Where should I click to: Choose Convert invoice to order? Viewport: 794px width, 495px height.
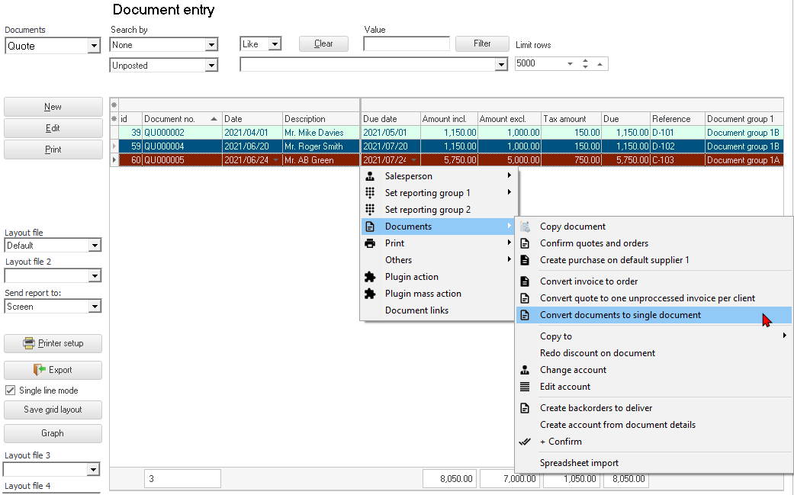click(588, 281)
